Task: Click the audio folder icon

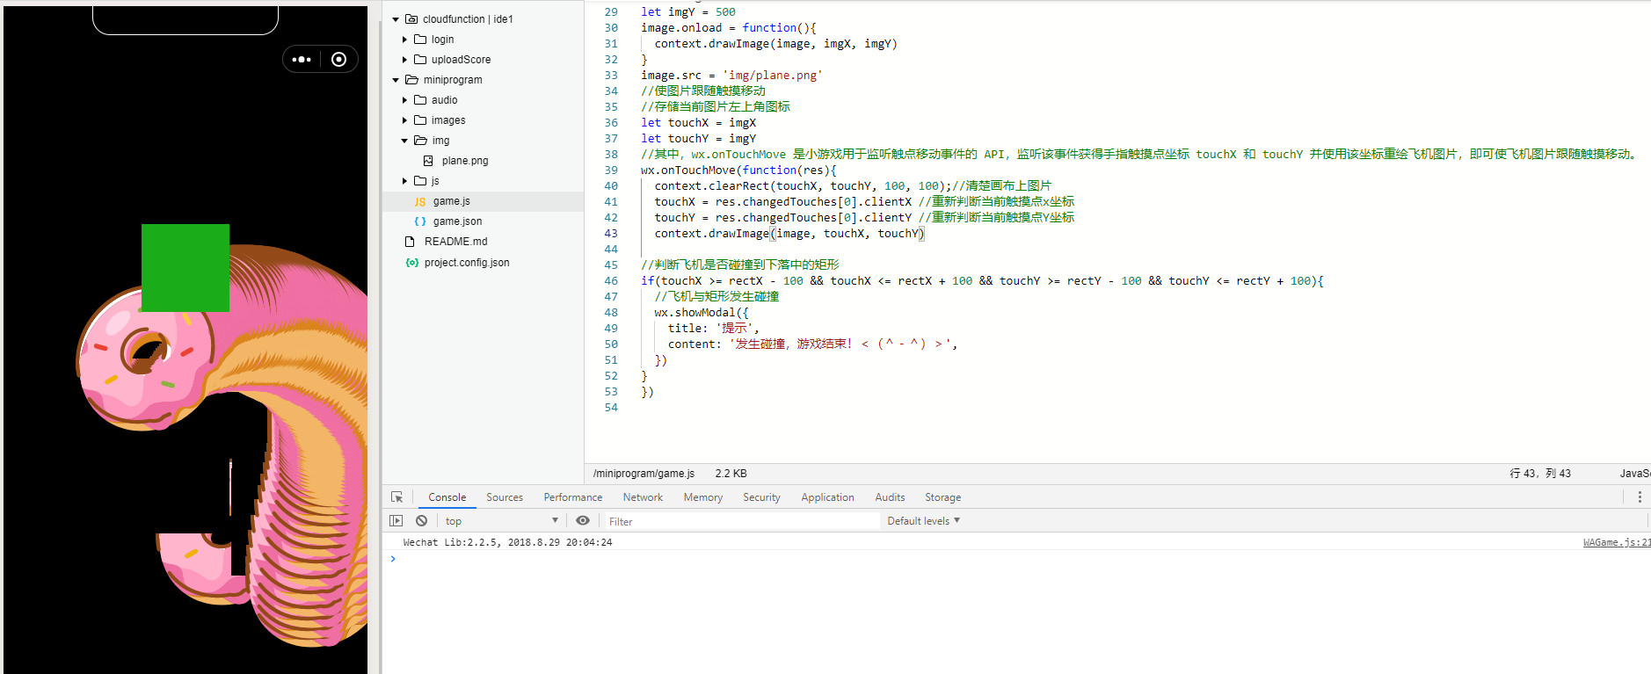Action: coord(420,100)
